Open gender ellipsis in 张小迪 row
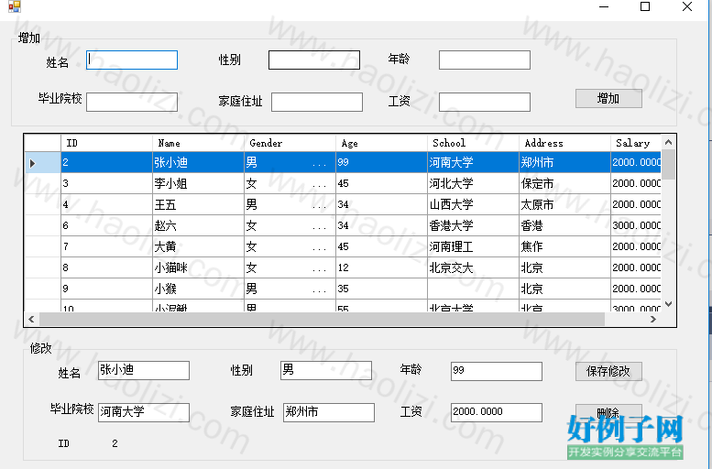The height and width of the screenshot is (469, 712). (319, 164)
